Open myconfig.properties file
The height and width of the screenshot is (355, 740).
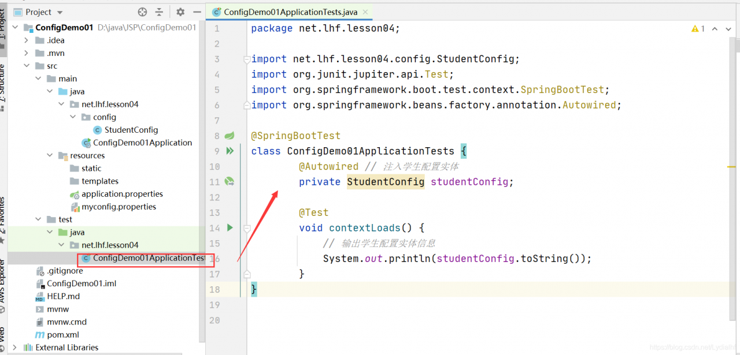[x=113, y=207]
